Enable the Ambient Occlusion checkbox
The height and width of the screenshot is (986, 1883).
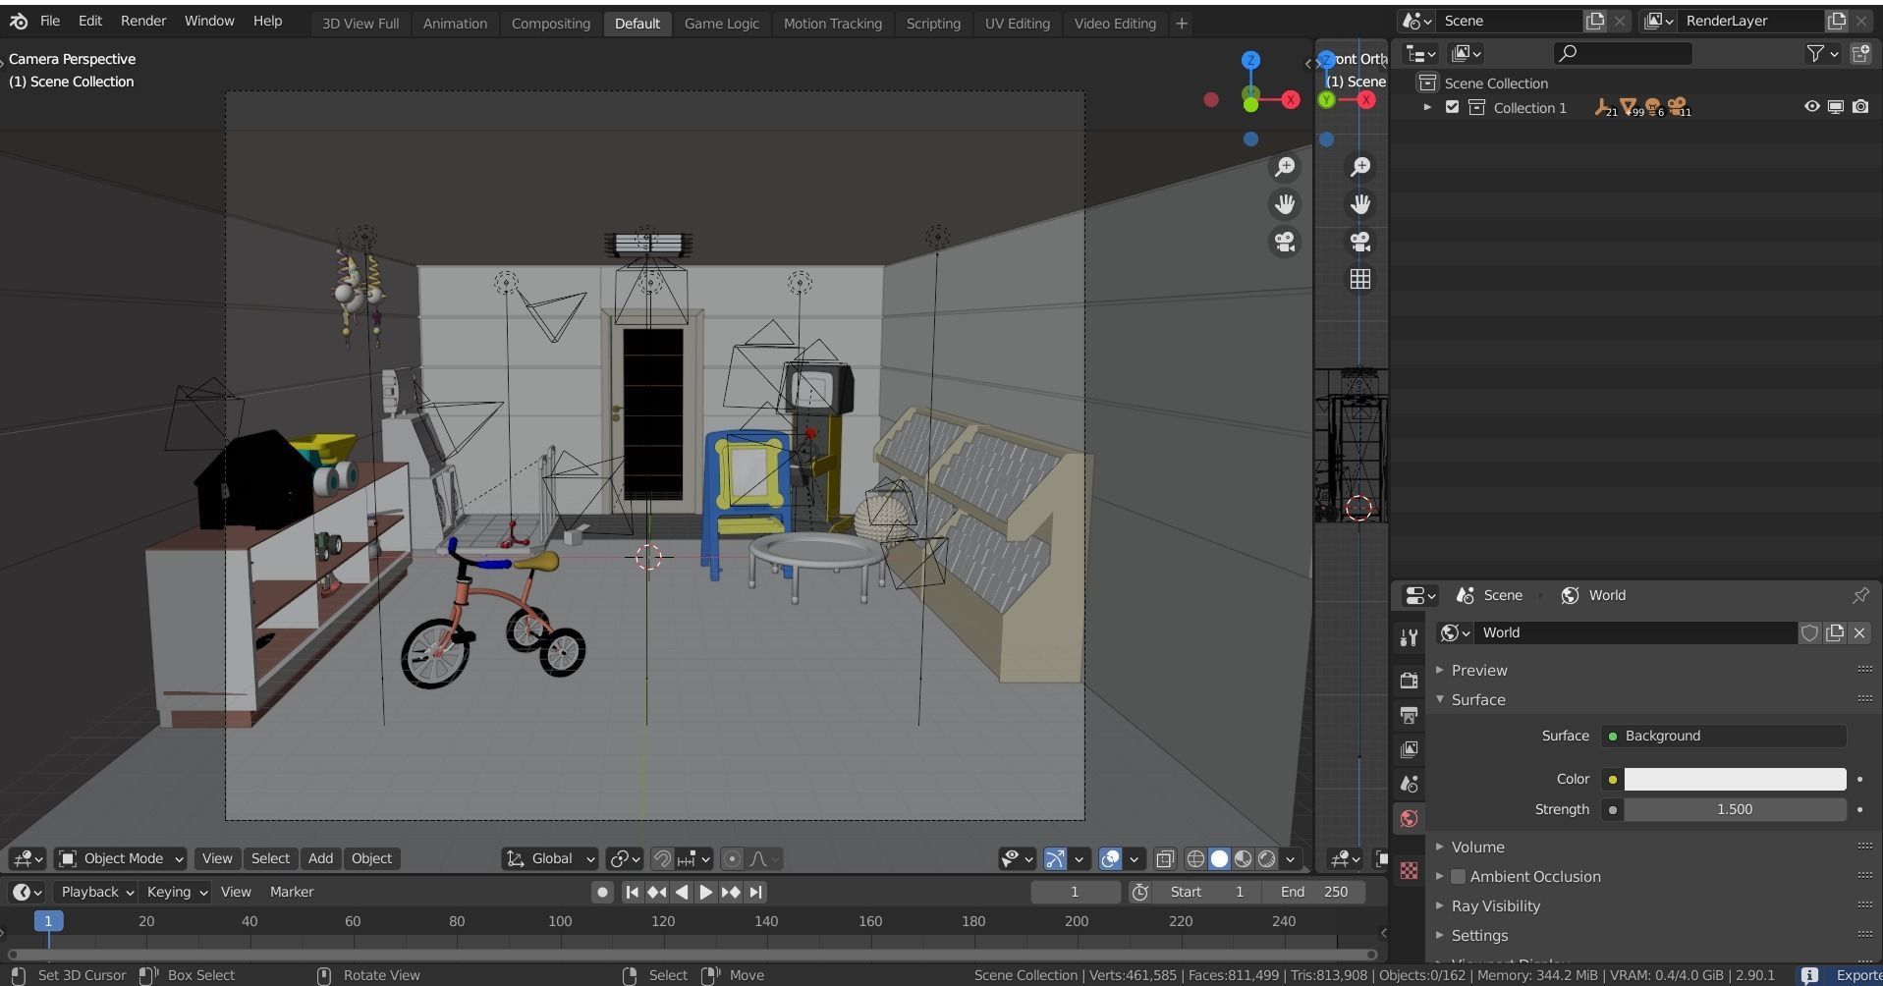(x=1458, y=876)
